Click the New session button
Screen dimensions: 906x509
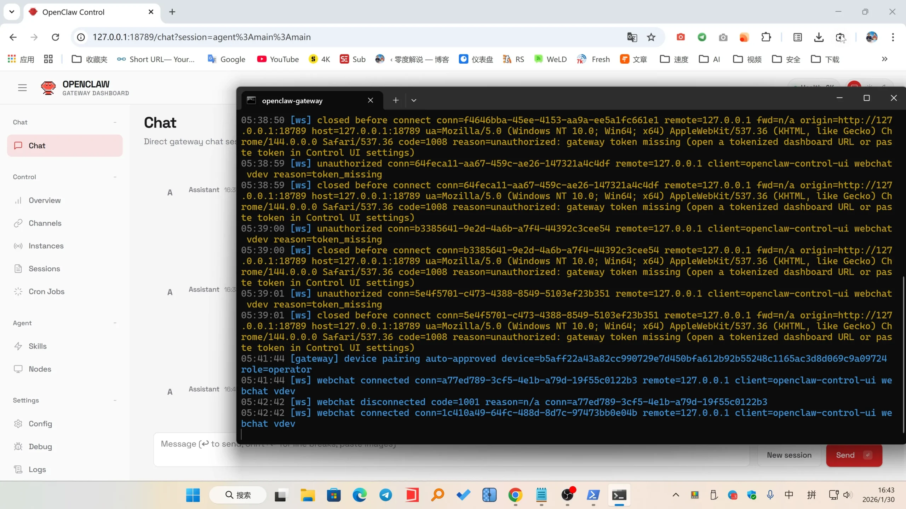click(789, 455)
